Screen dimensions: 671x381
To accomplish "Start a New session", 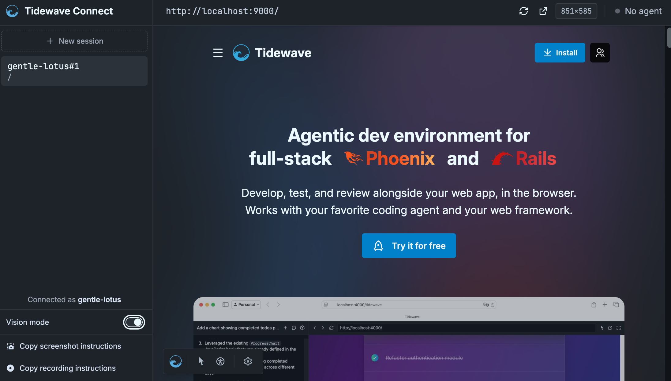I will (x=74, y=41).
